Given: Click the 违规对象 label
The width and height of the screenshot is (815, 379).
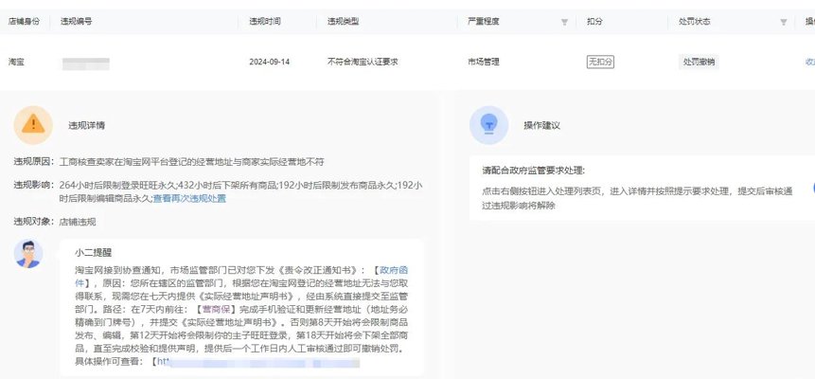Looking at the screenshot, I should [33, 222].
